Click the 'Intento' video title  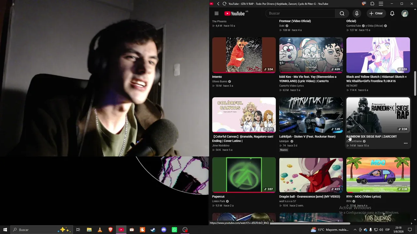[x=217, y=77]
